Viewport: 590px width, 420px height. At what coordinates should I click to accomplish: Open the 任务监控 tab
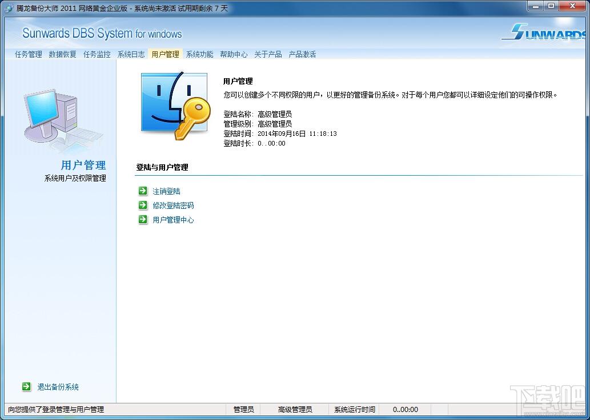97,54
